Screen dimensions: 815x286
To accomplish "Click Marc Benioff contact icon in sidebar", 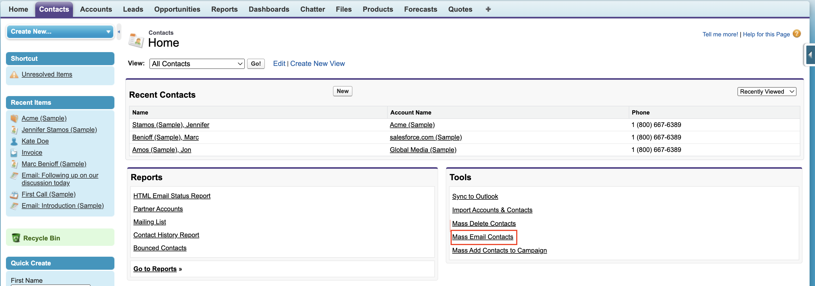I will [x=14, y=164].
